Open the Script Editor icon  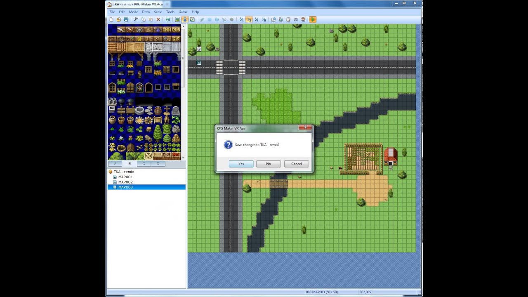pyautogui.click(x=288, y=19)
